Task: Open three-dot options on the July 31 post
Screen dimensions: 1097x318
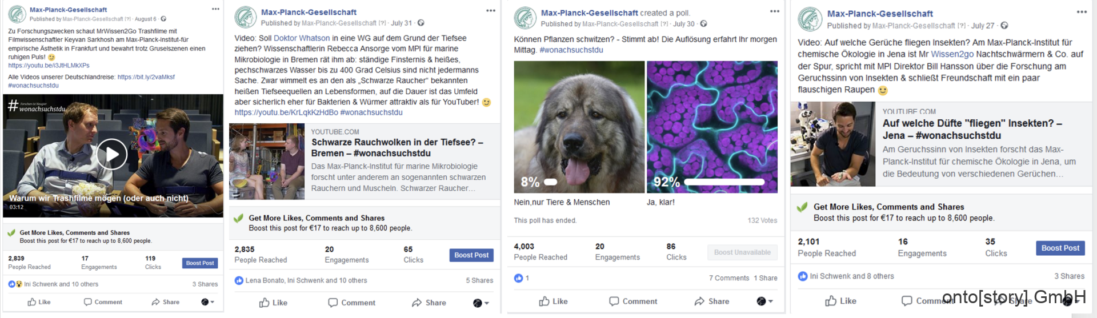Action: pyautogui.click(x=491, y=11)
